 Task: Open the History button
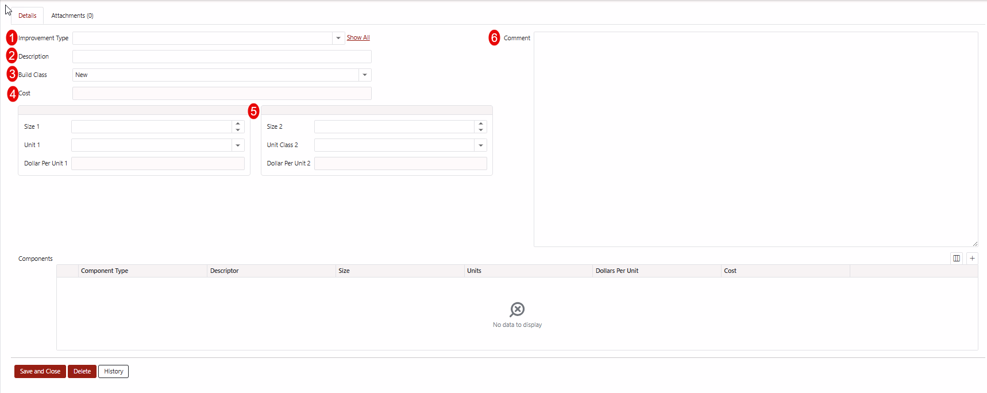pos(113,371)
